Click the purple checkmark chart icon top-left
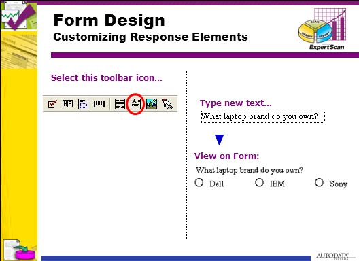Image resolution: width=359 pixels, height=261 pixels. 18,15
